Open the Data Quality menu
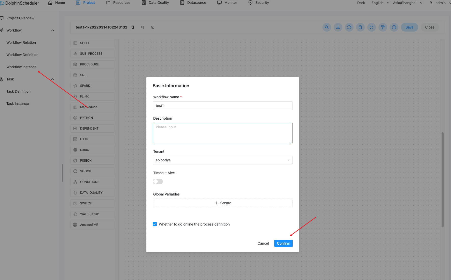 click(155, 3)
